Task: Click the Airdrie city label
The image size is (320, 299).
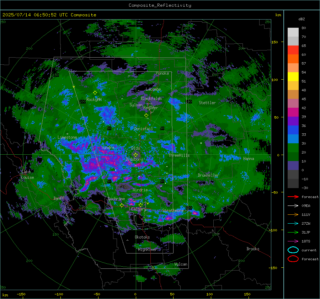Action: (x=140, y=190)
